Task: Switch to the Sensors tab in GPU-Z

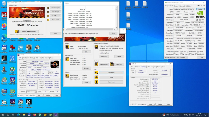Action: 176,6
